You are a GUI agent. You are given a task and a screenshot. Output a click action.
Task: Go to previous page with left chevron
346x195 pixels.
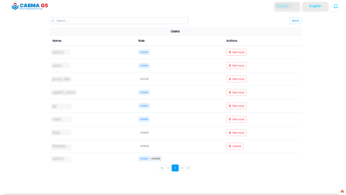click(x=168, y=168)
